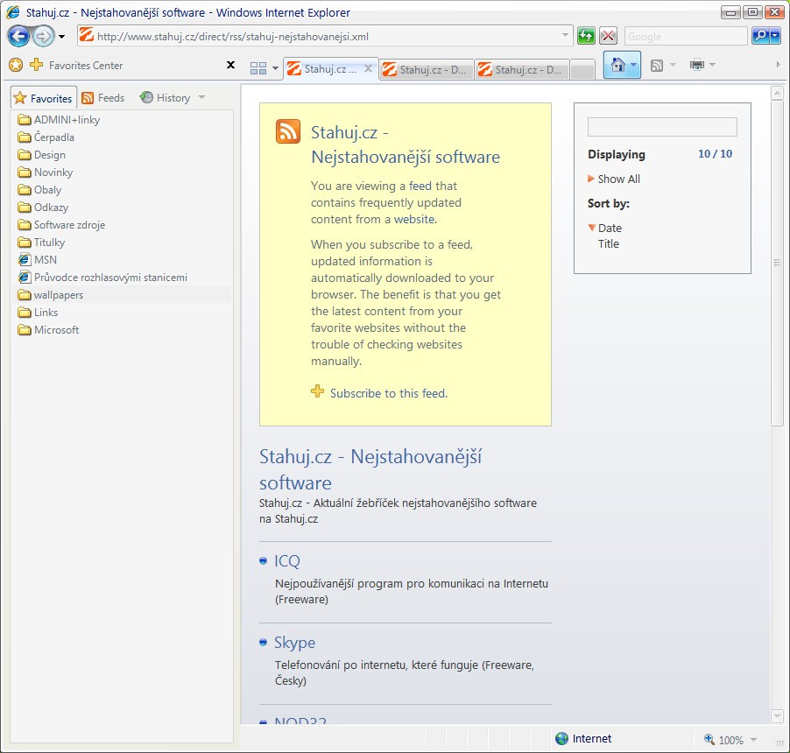This screenshot has width=790, height=753.
Task: Switch to the second Stahuj.cz - D... tab
Action: [x=427, y=69]
